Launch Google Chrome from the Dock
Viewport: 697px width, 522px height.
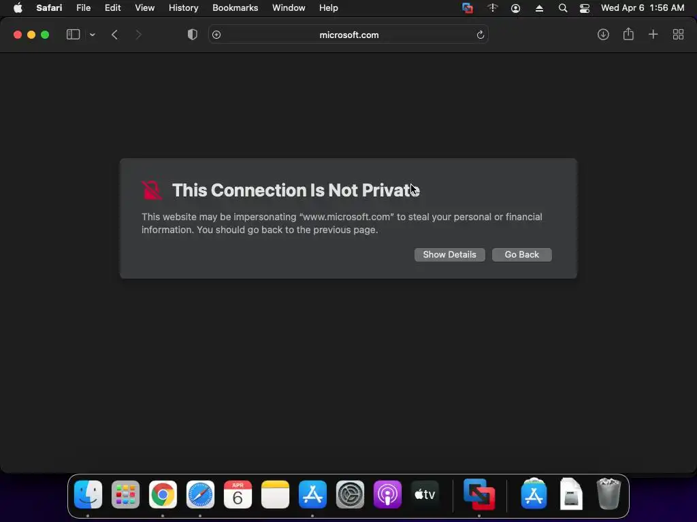[163, 494]
